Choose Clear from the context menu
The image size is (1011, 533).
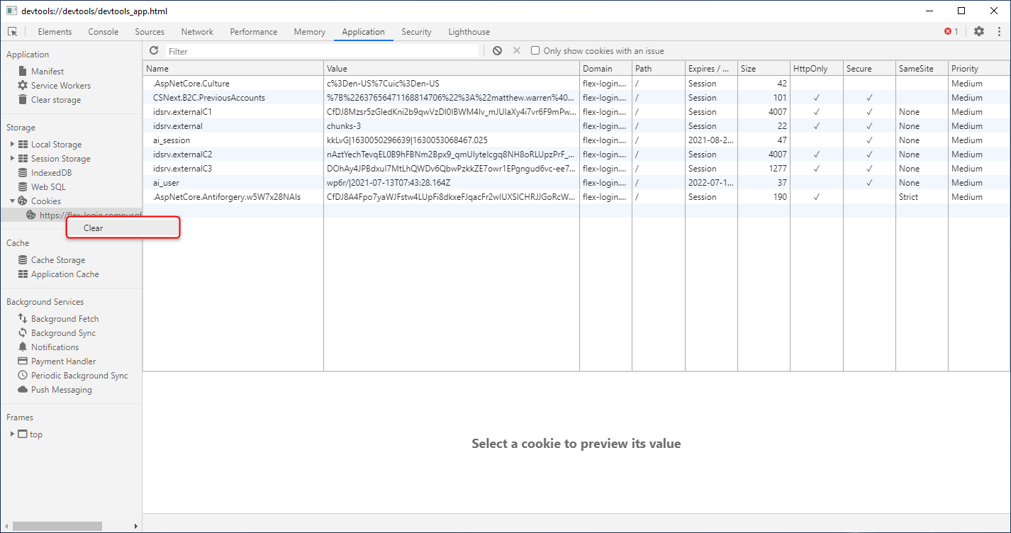[94, 228]
